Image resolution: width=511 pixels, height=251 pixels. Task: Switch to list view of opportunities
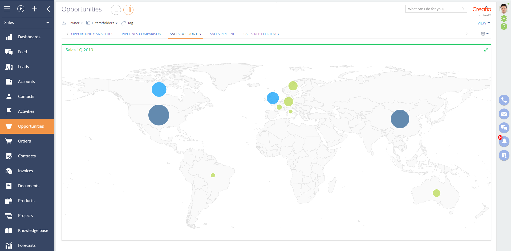point(116,10)
